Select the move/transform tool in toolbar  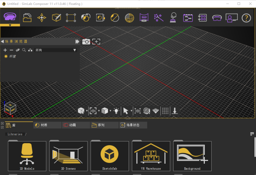pos(41,18)
